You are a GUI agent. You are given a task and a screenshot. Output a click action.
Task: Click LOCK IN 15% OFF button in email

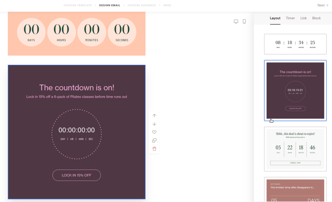77,175
